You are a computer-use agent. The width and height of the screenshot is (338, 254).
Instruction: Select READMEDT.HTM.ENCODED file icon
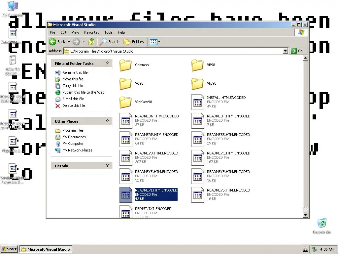tap(198, 121)
